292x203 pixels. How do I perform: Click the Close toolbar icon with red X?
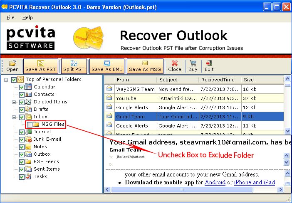tap(175, 63)
